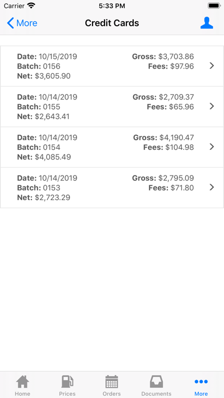224x398 pixels.
Task: Select the Documents inbox tray icon
Action: [x=156, y=381]
